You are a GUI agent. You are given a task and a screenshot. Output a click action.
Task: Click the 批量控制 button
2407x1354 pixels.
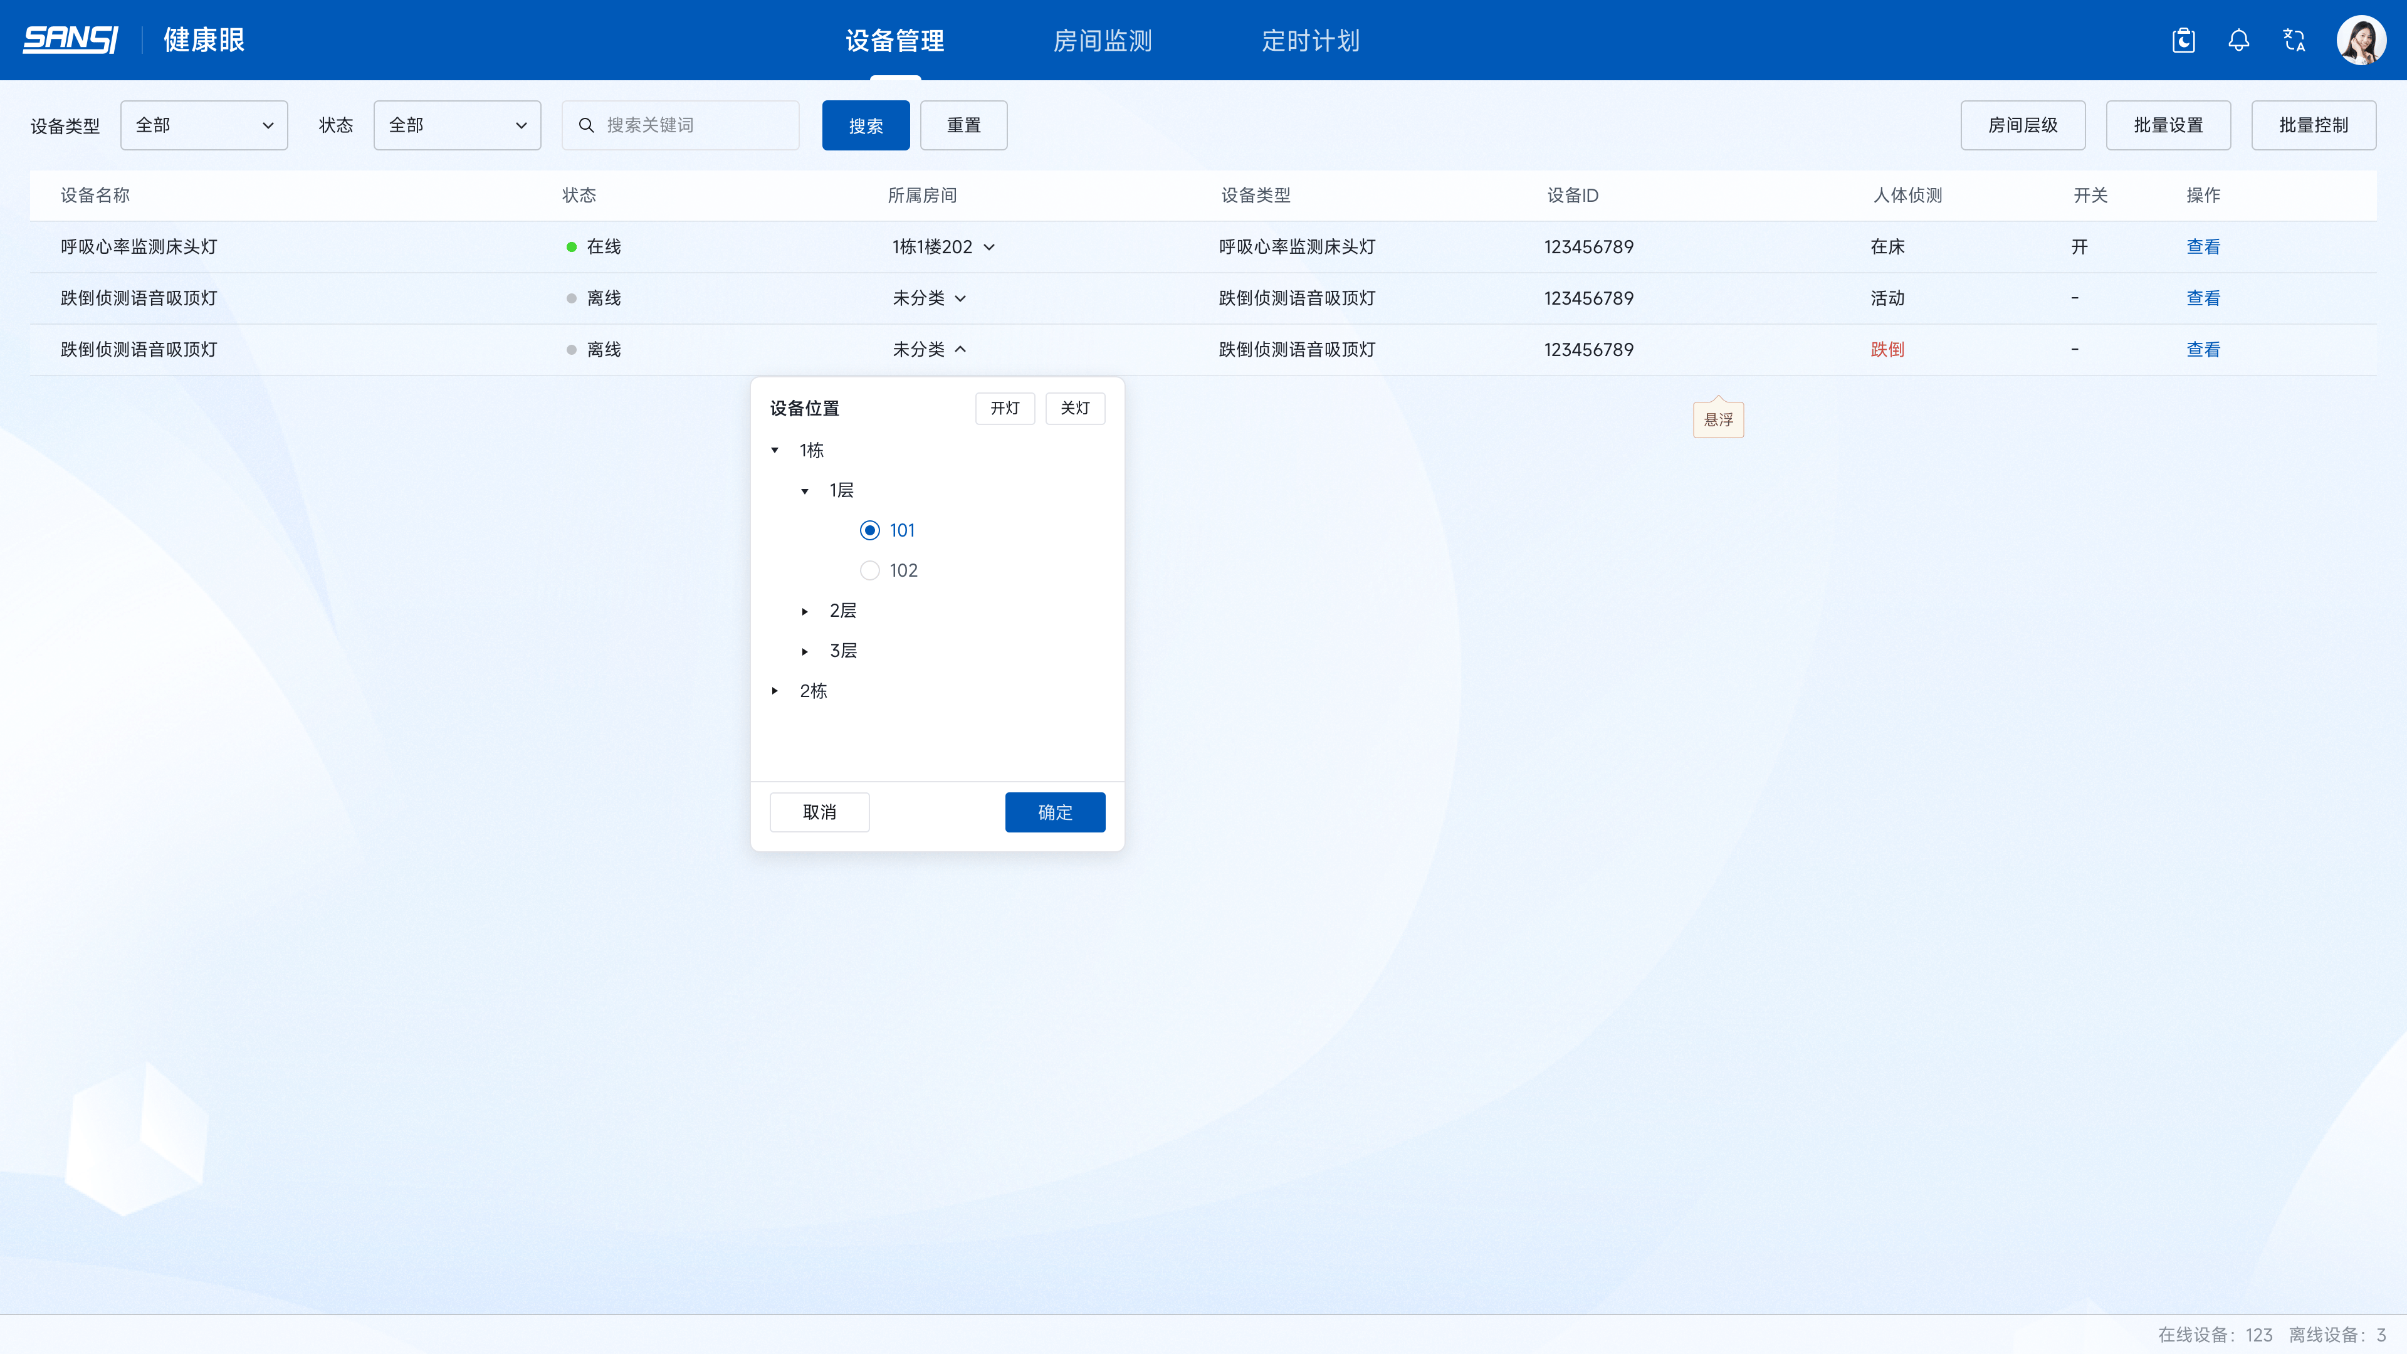(x=2314, y=125)
